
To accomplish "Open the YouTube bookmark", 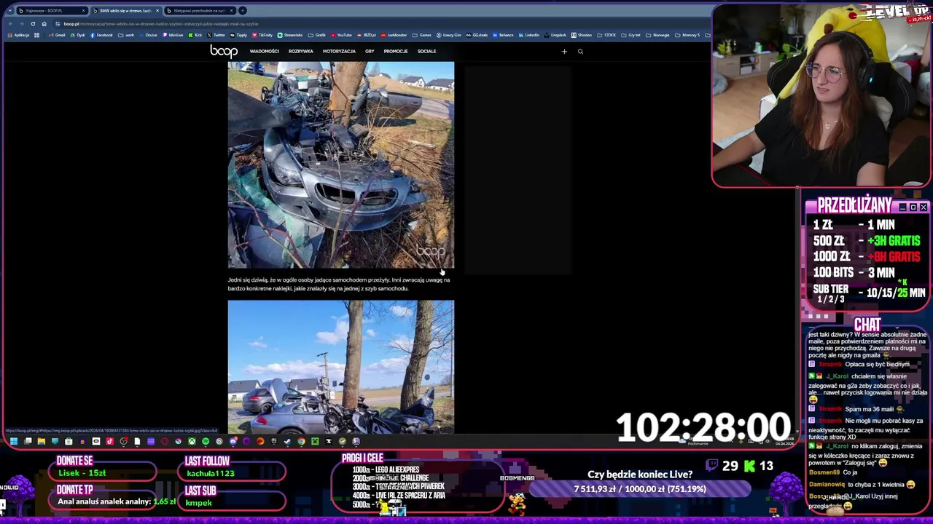I will (x=341, y=35).
